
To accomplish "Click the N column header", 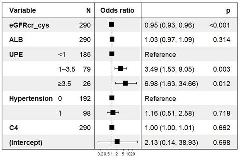I will [x=88, y=10].
